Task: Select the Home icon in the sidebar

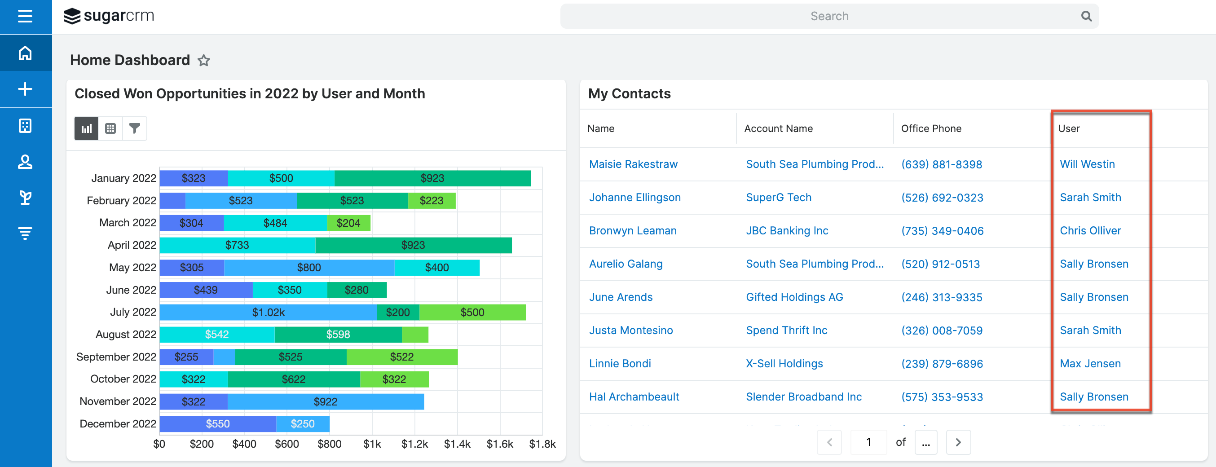Action: click(x=24, y=53)
